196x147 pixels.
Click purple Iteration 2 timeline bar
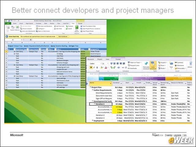pyautogui.click(x=149, y=79)
